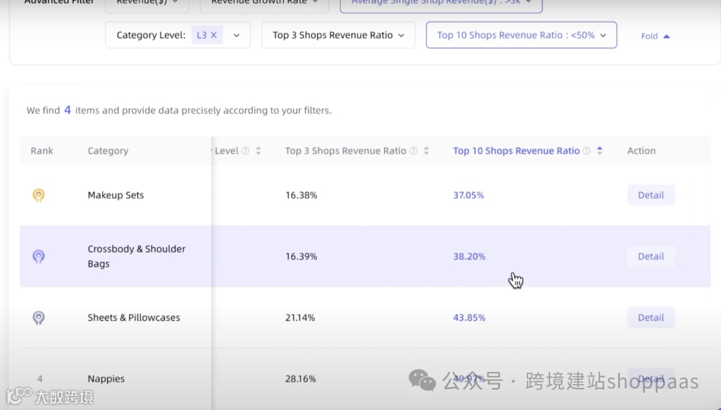Open the Category Level dropdown
Screen dimensions: 721x410
[236, 35]
